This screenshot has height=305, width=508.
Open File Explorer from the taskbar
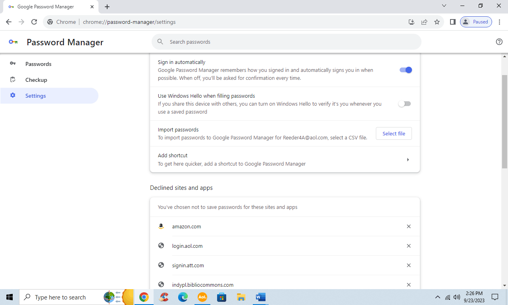tap(241, 297)
